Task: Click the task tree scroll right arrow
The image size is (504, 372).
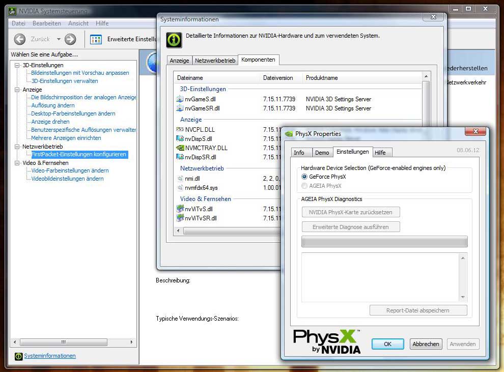Action: [x=131, y=342]
